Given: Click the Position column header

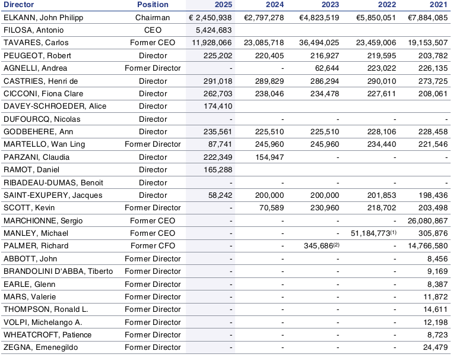Looking at the screenshot, I should [x=153, y=5].
